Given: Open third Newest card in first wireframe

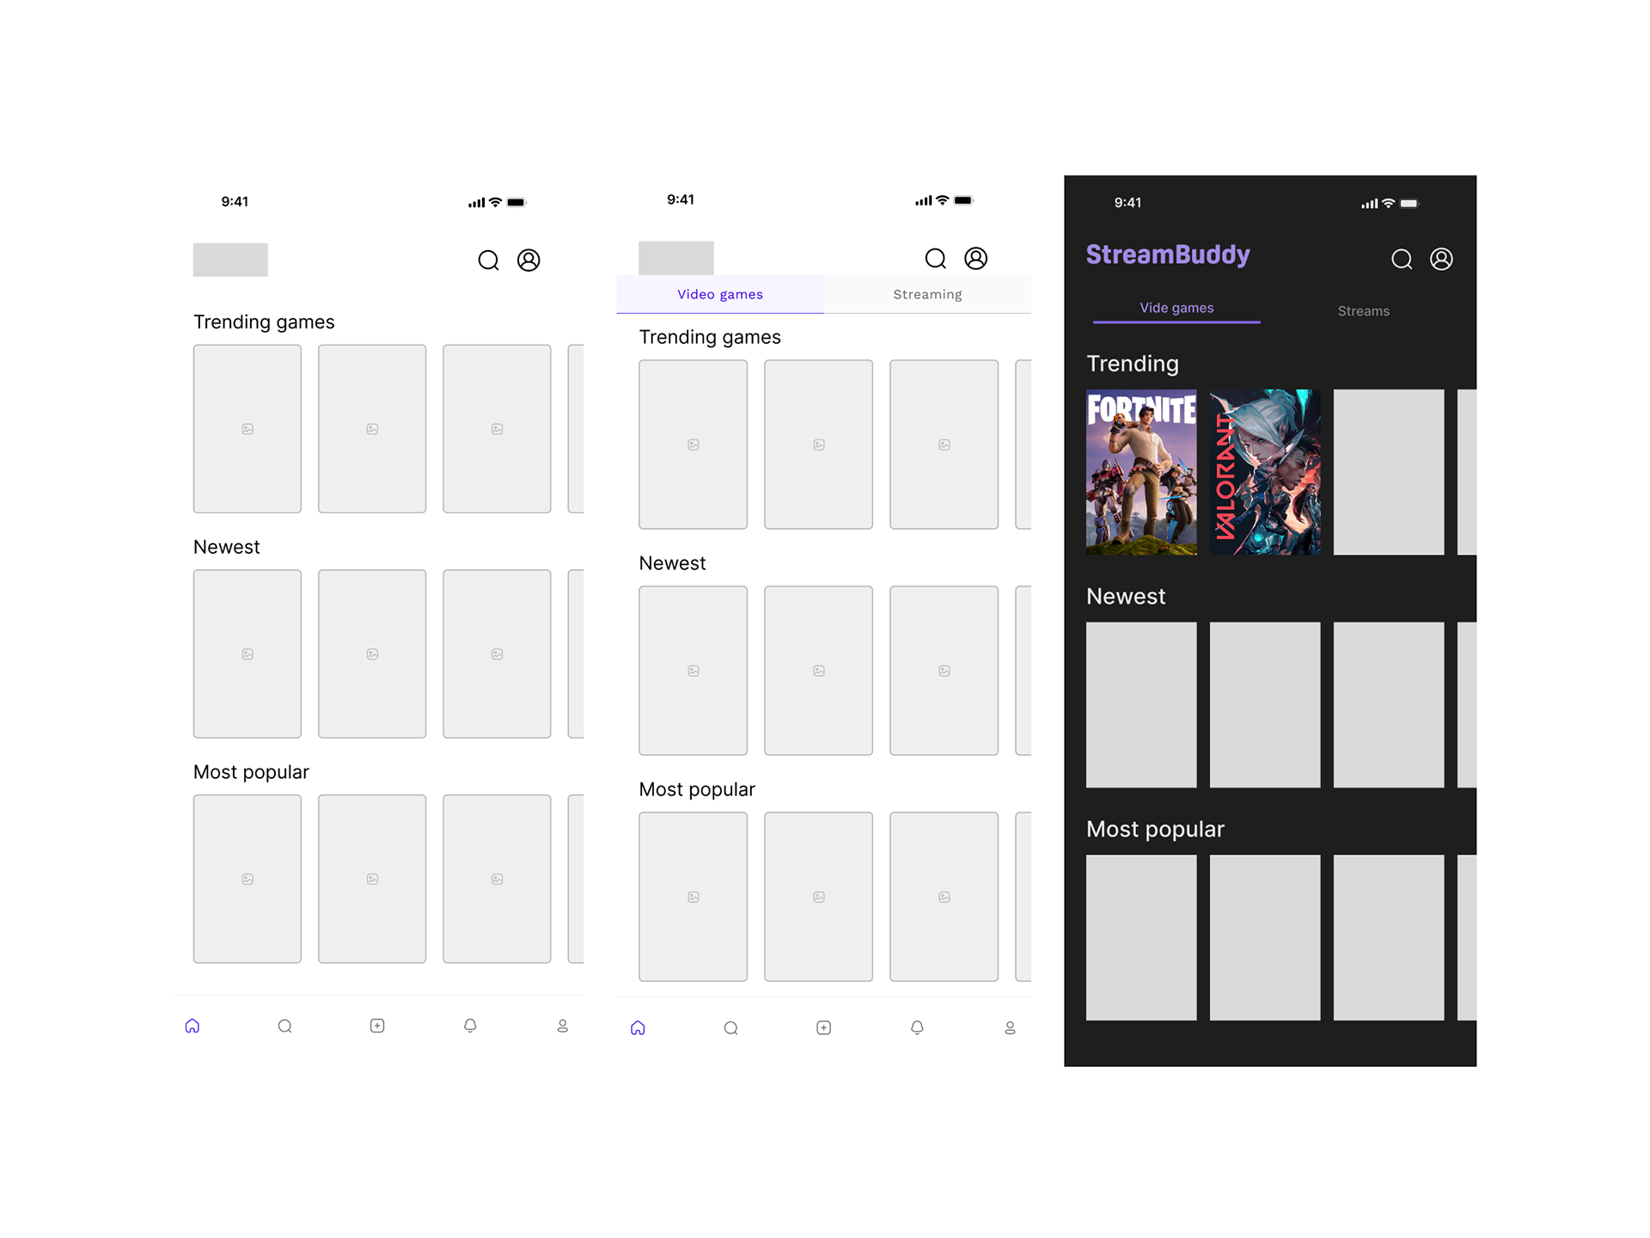Looking at the screenshot, I should coord(497,654).
